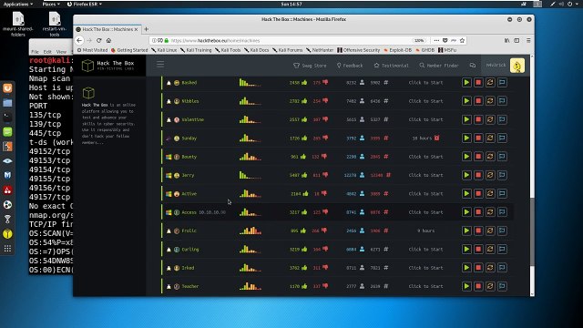Reset the Frolic machine

pos(490,231)
